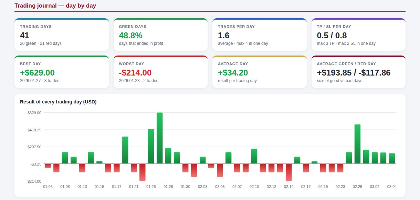Click the 'AVERAGE DAY' card label

(233, 64)
